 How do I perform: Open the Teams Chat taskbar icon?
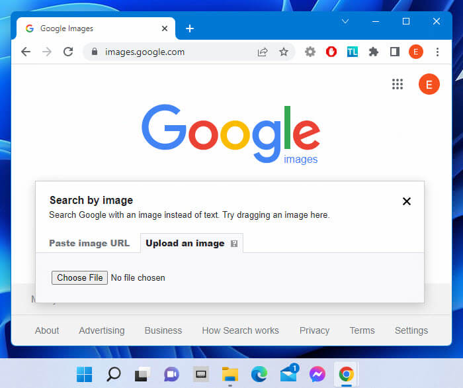[171, 374]
